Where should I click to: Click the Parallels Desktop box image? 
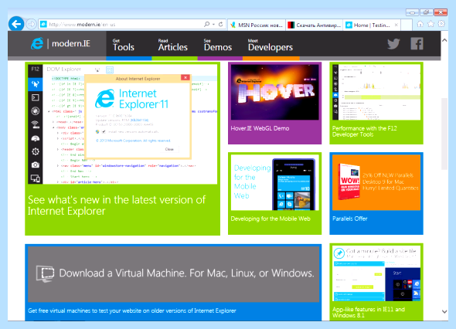pyautogui.click(x=349, y=181)
